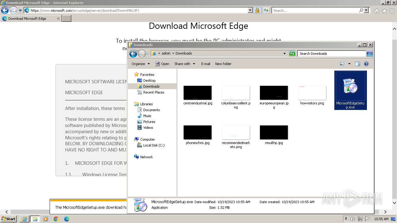Screen dimensions: 397x223
Task: Show the preview pane icon
Action: point(357,64)
